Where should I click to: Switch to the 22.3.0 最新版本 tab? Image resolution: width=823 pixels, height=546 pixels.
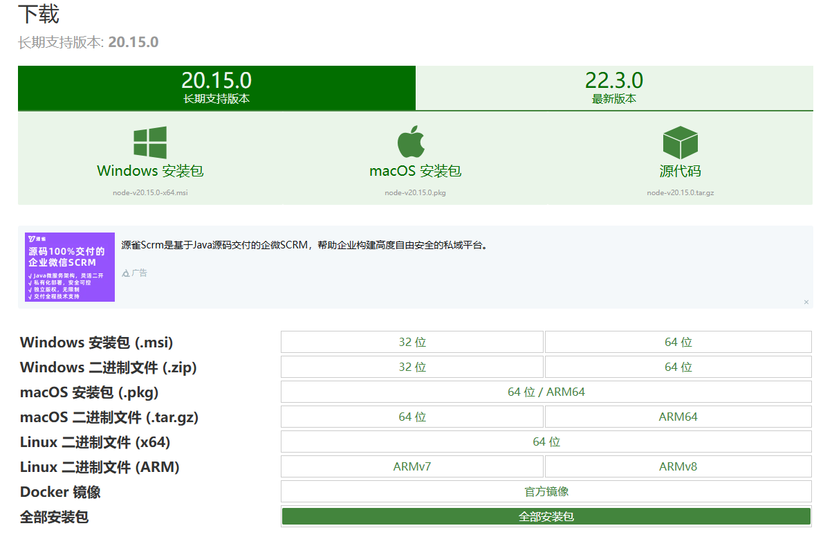pos(614,88)
